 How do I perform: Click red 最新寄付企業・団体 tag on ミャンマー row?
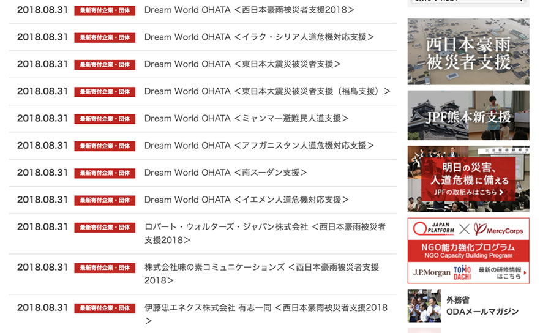(x=105, y=119)
